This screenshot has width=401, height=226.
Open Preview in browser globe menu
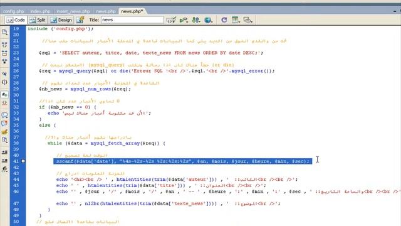click(x=208, y=20)
